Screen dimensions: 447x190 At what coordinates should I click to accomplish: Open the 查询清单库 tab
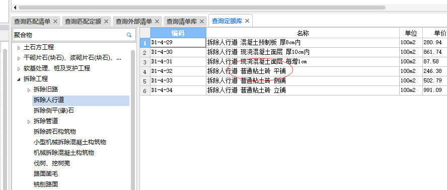pyautogui.click(x=182, y=22)
